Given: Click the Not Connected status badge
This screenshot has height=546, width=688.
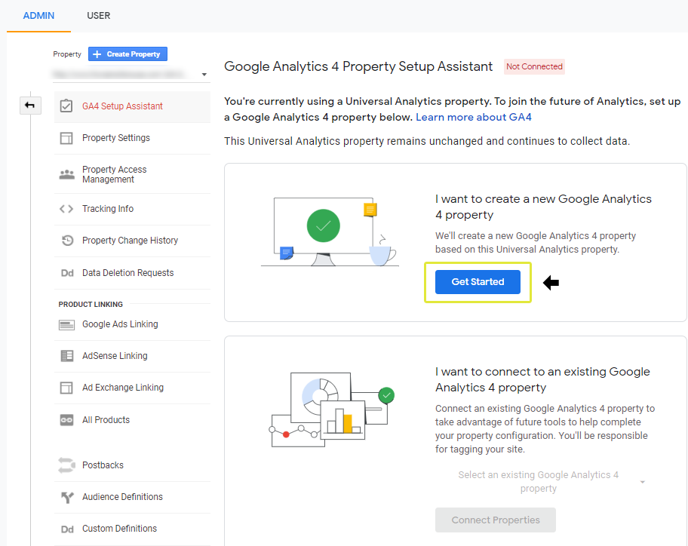Looking at the screenshot, I should [534, 66].
